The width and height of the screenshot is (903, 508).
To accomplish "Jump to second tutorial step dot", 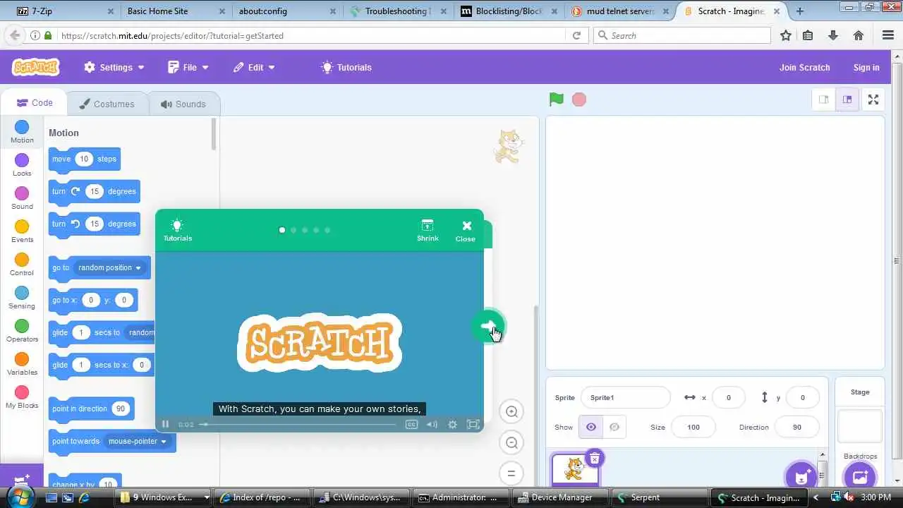I will (x=293, y=230).
